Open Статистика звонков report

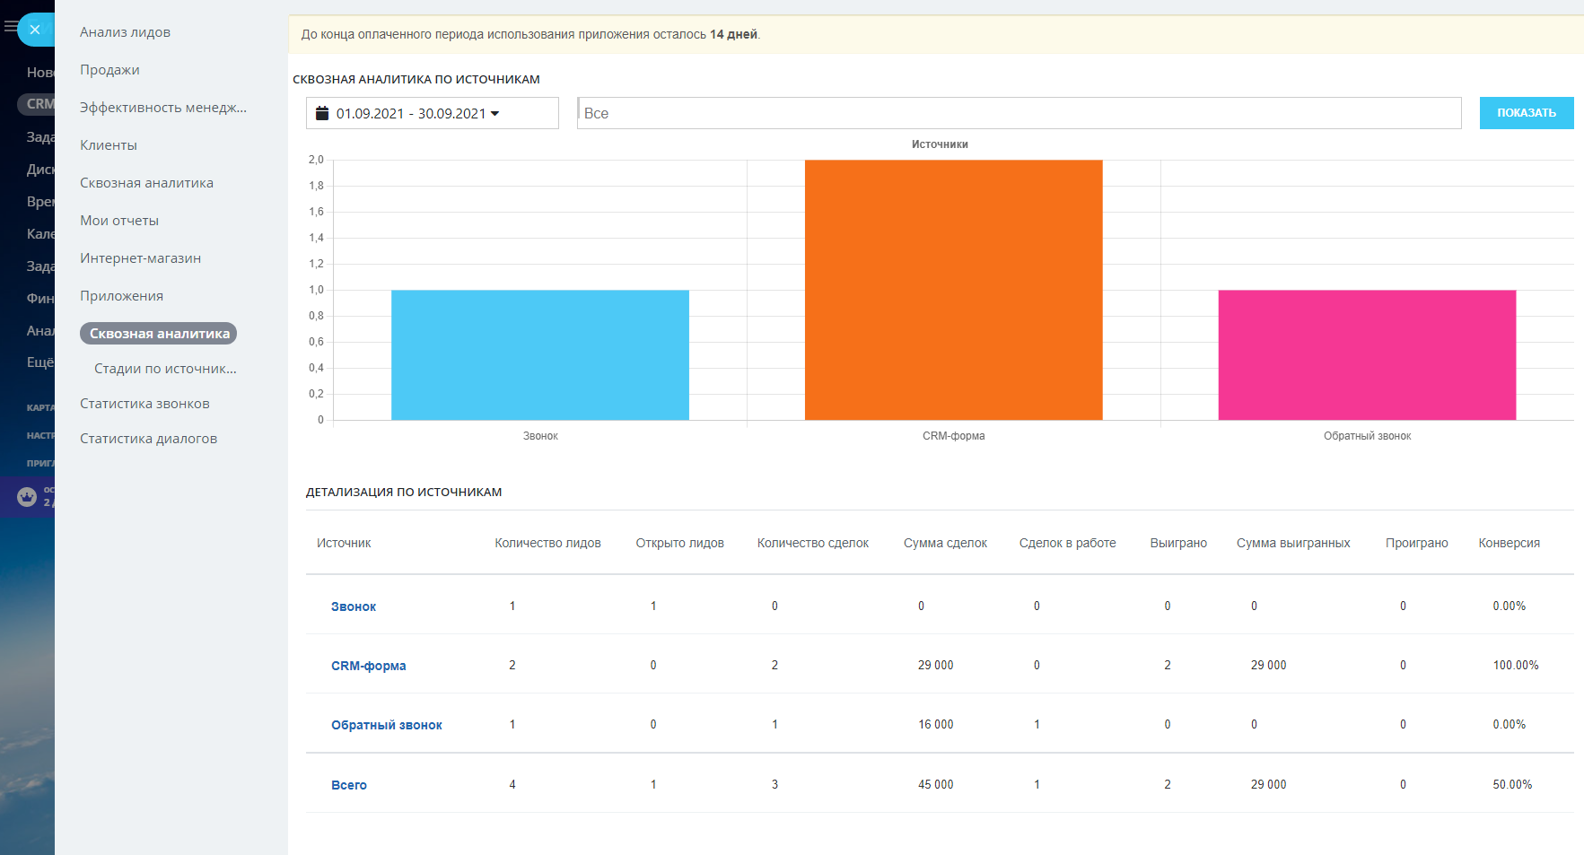(144, 404)
